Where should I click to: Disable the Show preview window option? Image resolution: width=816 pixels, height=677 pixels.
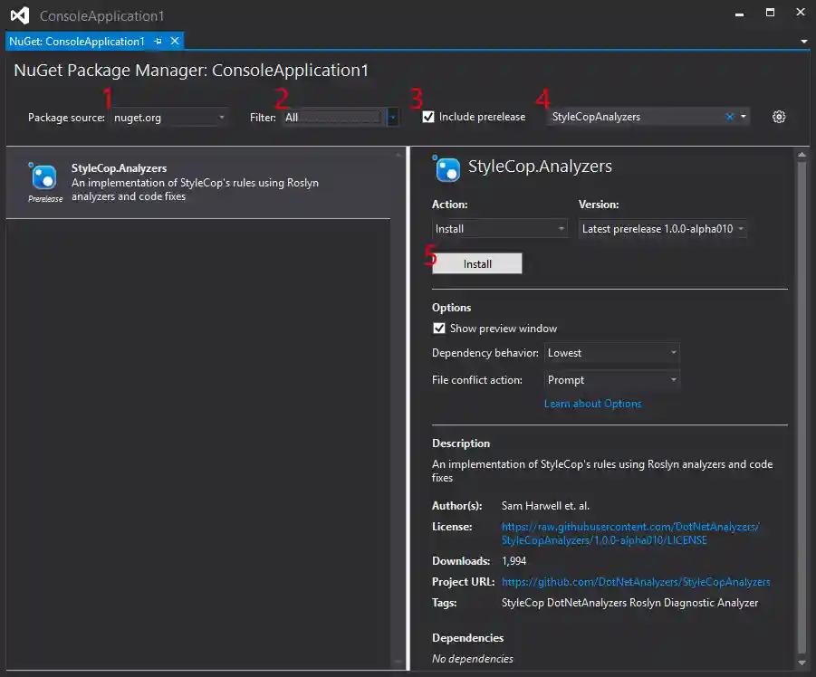pos(440,329)
